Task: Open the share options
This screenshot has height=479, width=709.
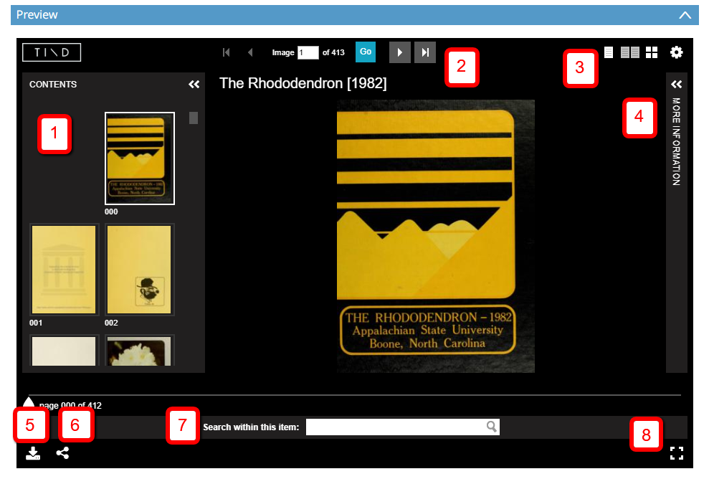Action: click(63, 452)
